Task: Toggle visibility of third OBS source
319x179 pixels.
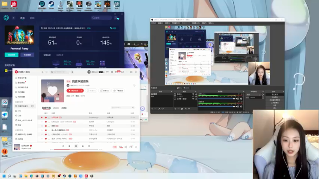Action: pyautogui.click(x=193, y=99)
